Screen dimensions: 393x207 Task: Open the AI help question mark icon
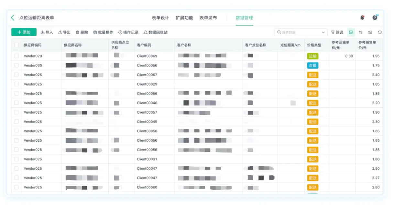click(x=375, y=18)
